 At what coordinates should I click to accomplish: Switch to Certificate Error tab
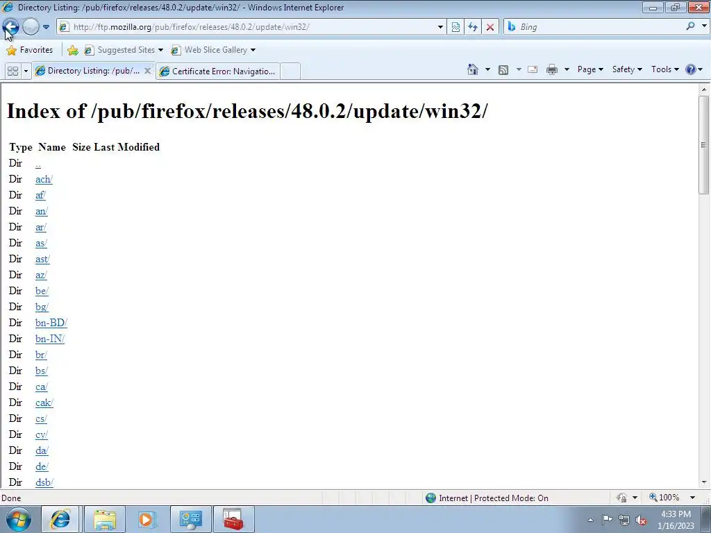pos(217,71)
